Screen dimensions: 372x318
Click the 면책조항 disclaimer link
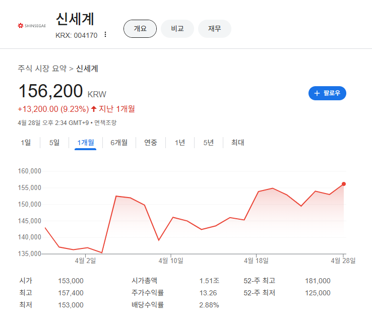pos(105,123)
